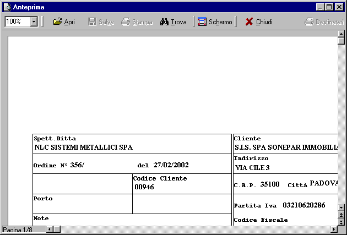Click the Ordine N° label

point(51,165)
